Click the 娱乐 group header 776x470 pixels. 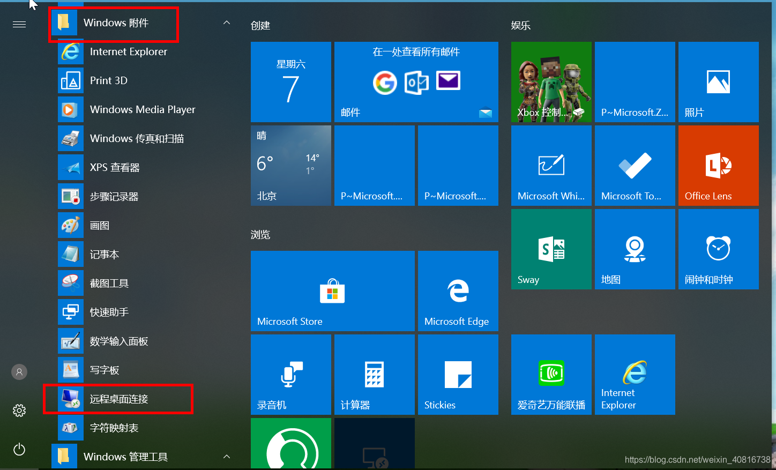[x=521, y=26]
